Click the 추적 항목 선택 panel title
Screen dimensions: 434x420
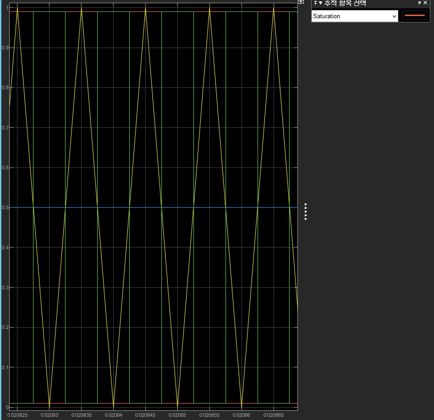click(x=345, y=3)
